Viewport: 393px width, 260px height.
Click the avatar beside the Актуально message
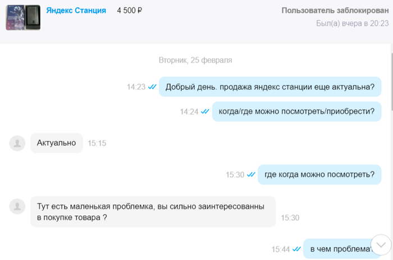click(17, 143)
